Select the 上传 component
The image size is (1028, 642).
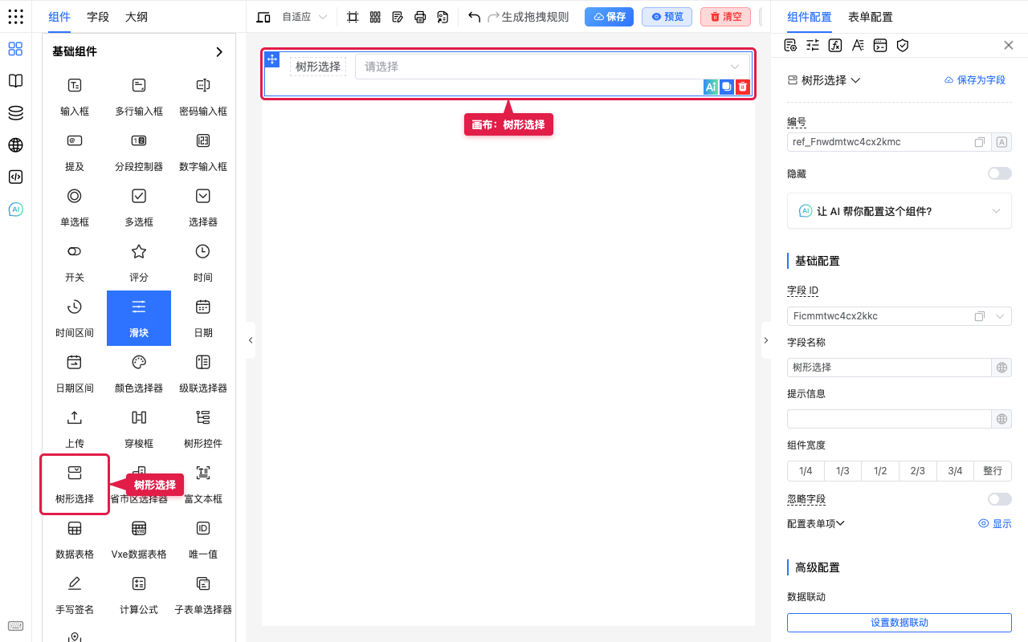[75, 429]
